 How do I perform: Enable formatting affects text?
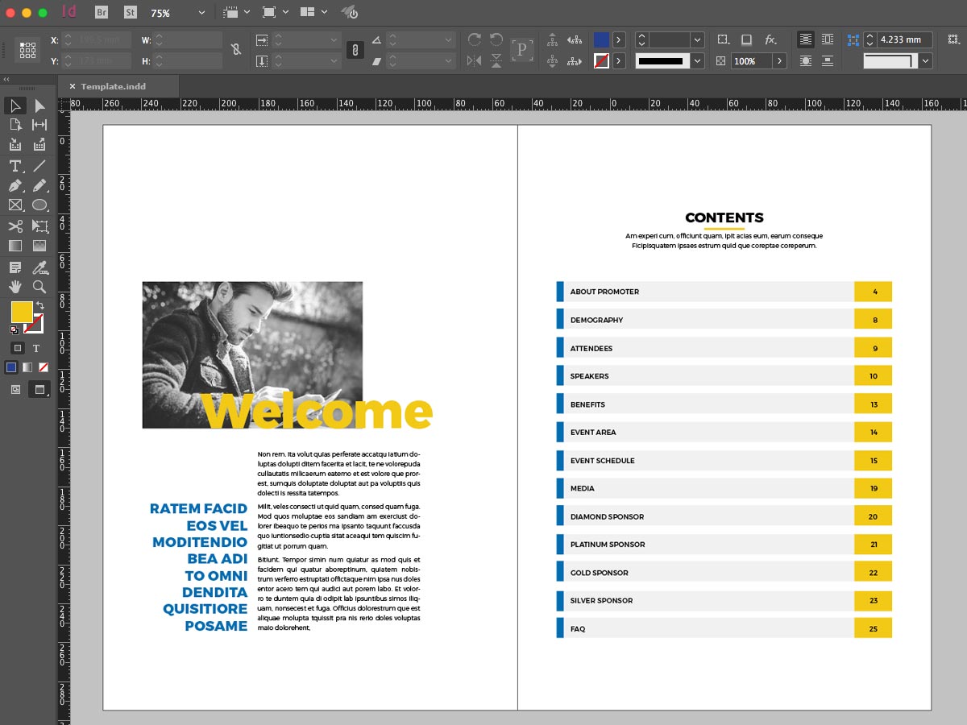36,348
